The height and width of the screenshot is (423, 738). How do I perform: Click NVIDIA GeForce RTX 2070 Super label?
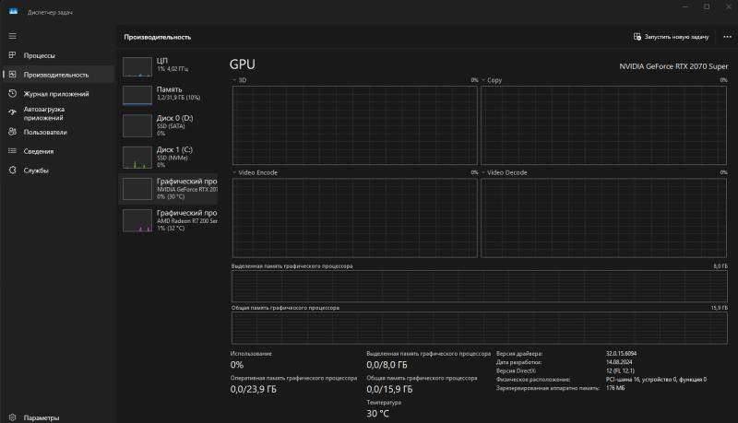(673, 66)
